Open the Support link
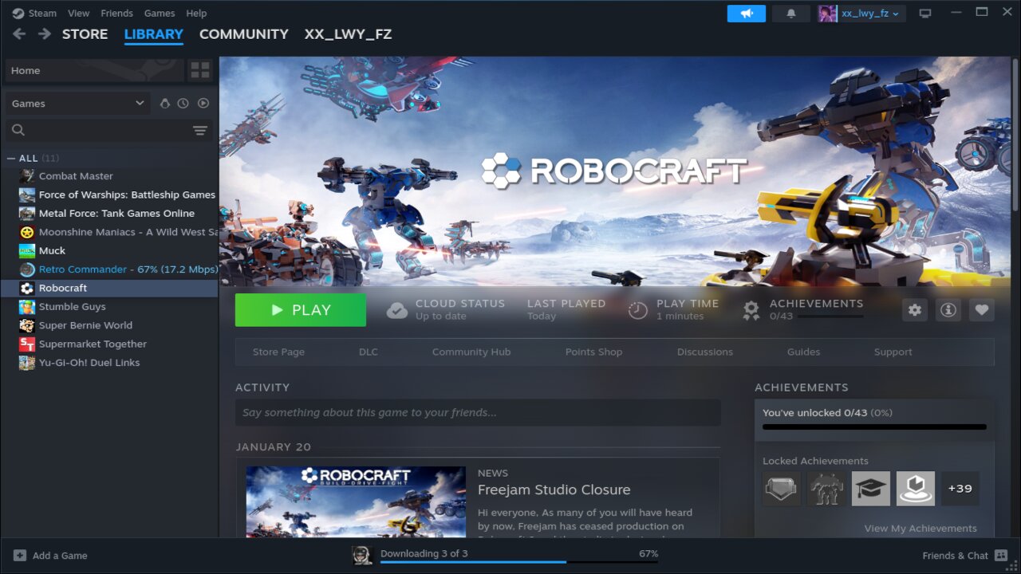Screen dimensions: 1021x574 pos(893,352)
